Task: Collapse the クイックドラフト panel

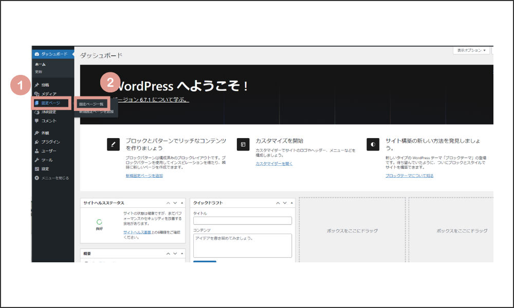Action: (x=292, y=203)
